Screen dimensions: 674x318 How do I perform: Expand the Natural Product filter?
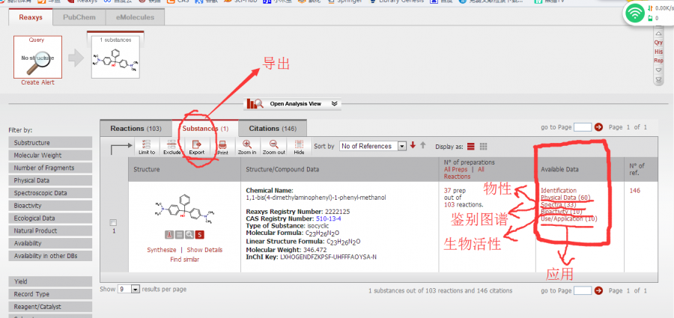point(50,230)
